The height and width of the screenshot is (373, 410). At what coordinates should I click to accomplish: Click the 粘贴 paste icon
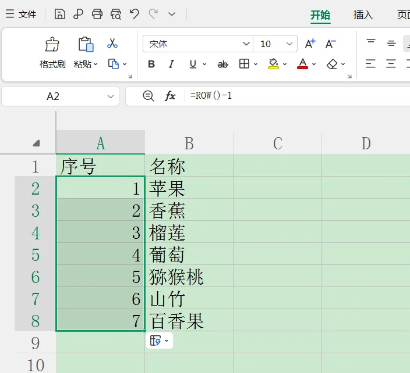click(86, 44)
